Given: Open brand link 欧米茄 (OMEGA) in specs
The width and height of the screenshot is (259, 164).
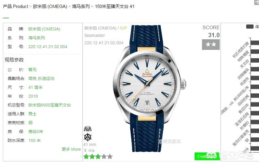Looking at the screenshot, I should pos(44,29).
